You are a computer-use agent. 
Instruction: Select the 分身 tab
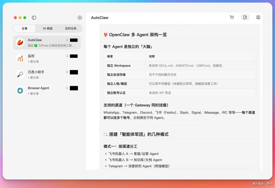(x=24, y=28)
